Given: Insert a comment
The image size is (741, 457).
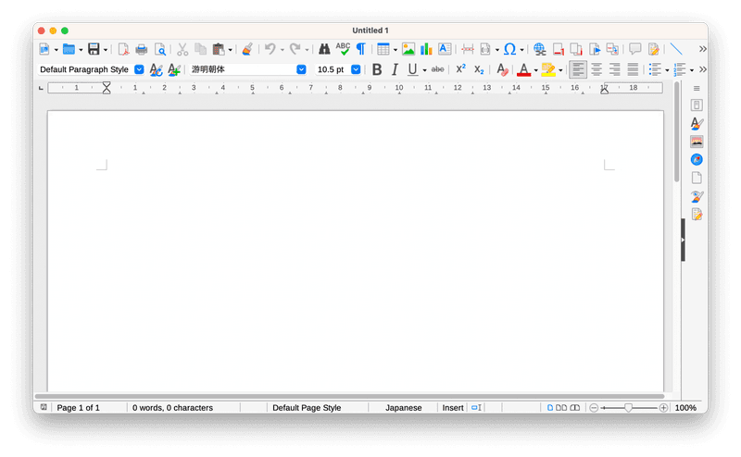Looking at the screenshot, I should coord(635,49).
